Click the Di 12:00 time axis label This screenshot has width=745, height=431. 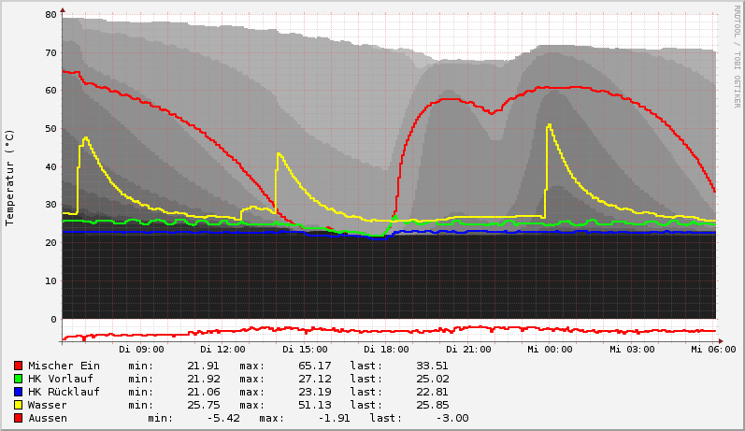pos(222,349)
